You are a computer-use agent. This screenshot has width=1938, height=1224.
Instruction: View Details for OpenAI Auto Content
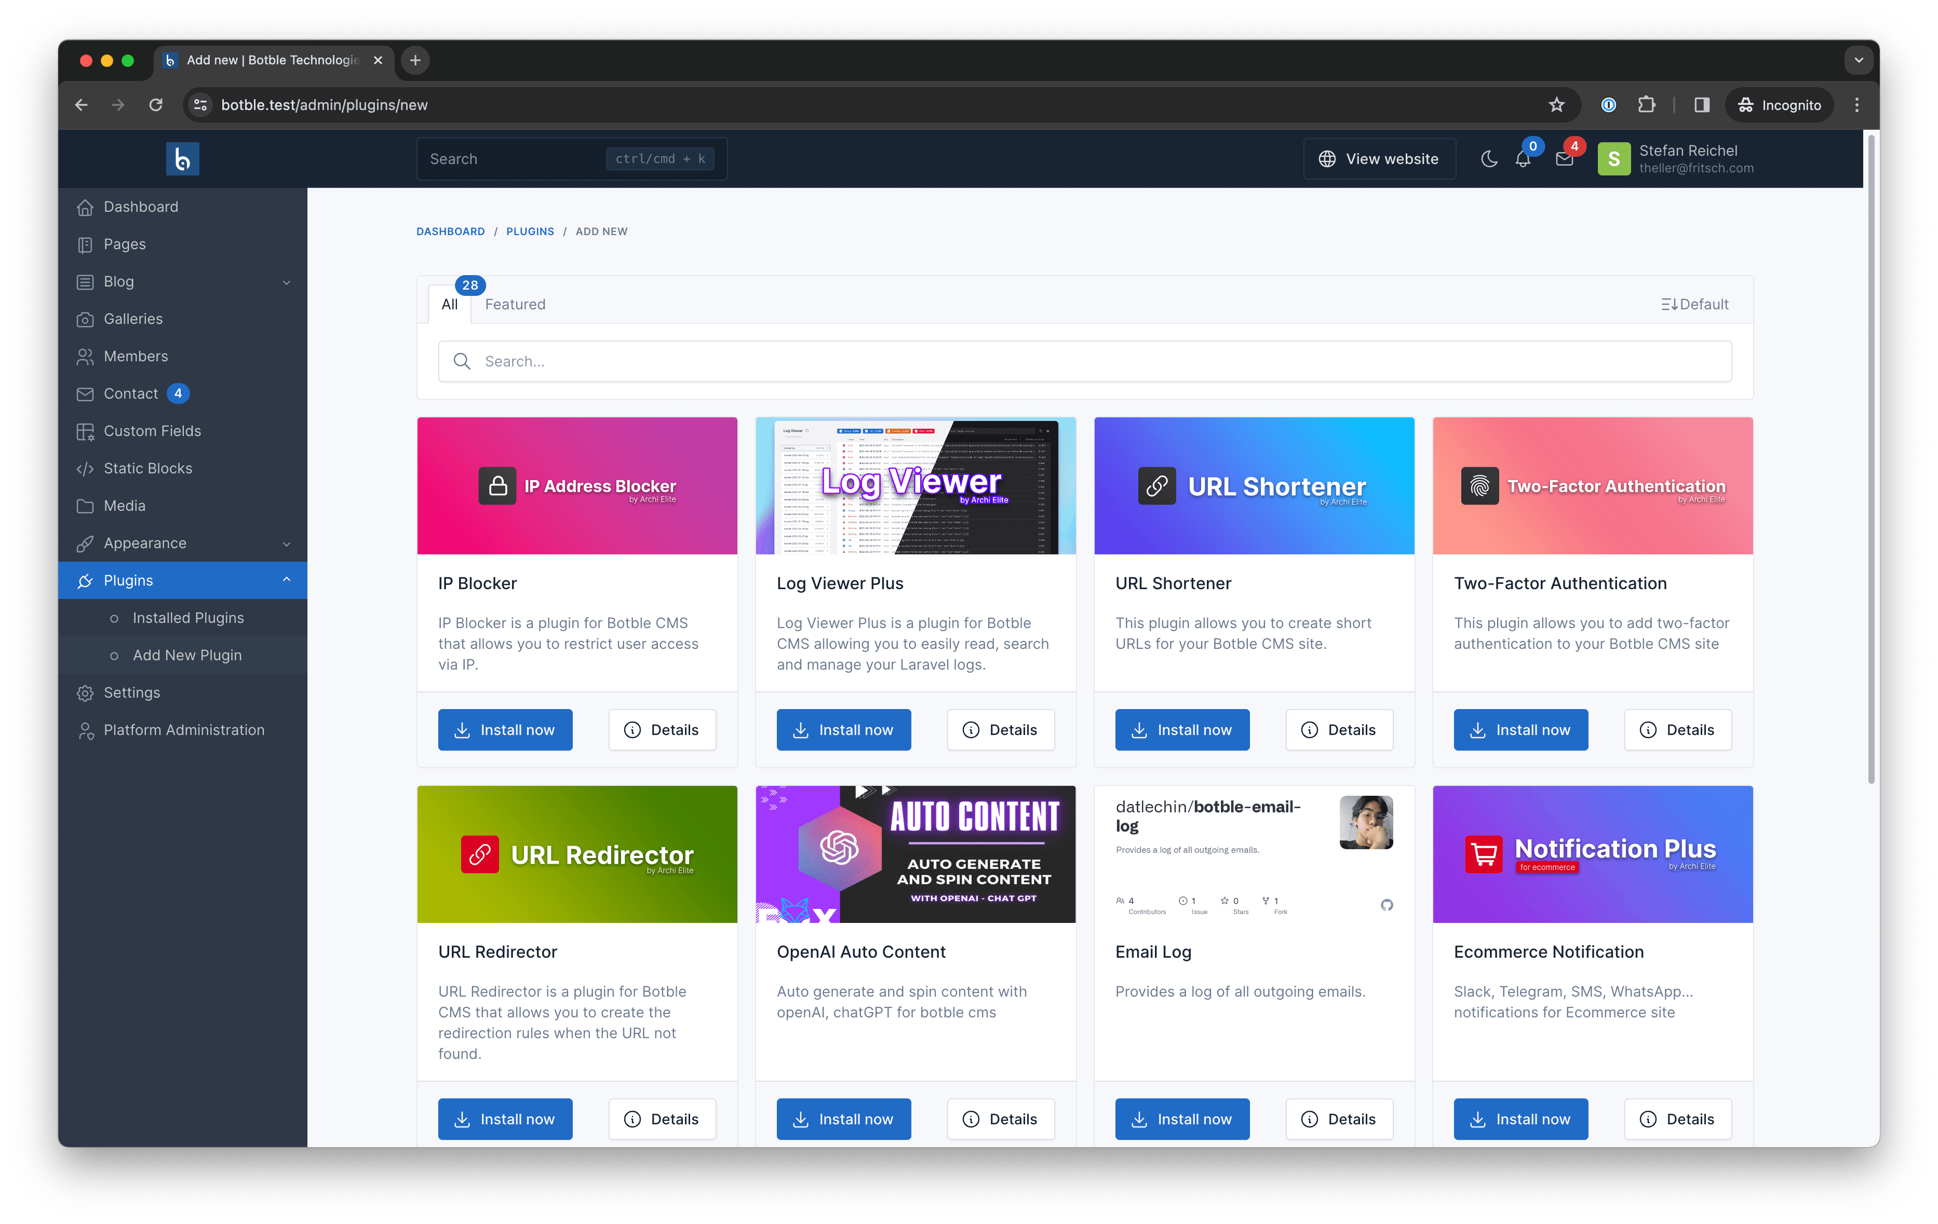point(1000,1119)
